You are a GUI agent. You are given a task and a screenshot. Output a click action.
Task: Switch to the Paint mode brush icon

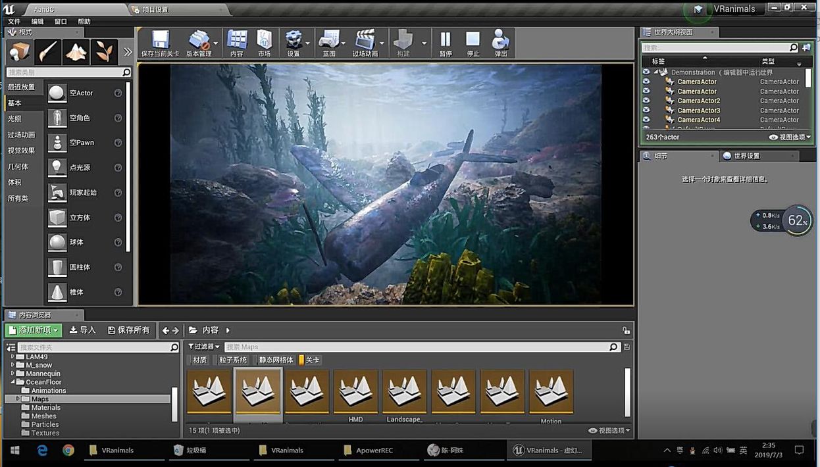coord(48,52)
